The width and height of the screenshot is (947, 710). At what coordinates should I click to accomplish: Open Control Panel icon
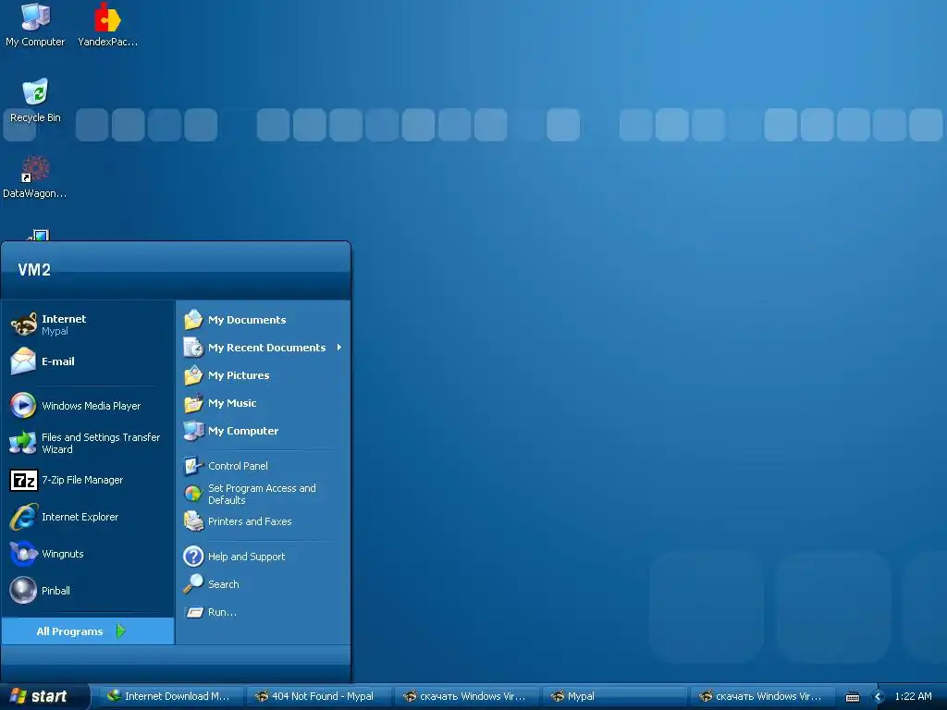tap(193, 466)
